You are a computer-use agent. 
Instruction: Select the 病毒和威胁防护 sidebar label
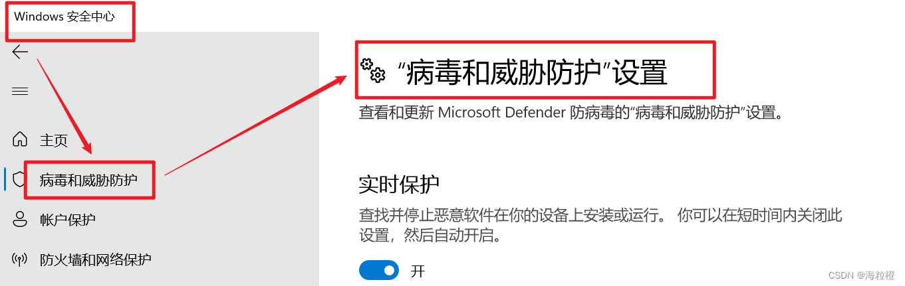(88, 179)
